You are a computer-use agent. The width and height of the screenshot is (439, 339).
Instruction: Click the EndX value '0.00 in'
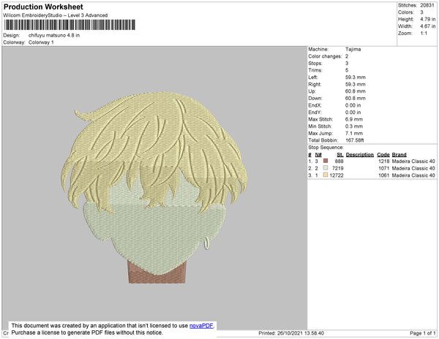click(x=353, y=105)
